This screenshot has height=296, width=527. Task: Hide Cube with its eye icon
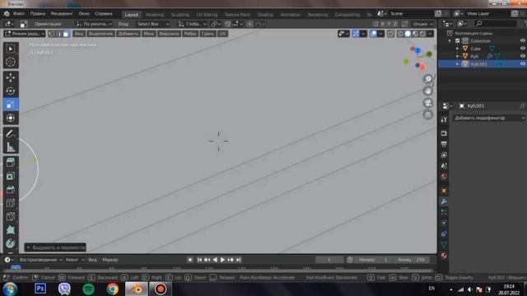pyautogui.click(x=523, y=49)
